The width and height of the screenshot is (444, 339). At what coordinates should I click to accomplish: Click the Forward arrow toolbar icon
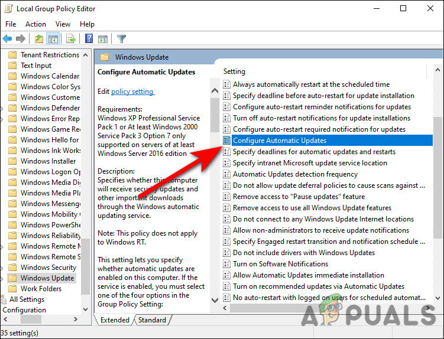click(21, 38)
